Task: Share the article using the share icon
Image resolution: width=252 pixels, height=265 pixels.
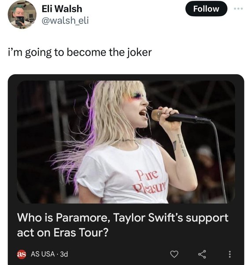Action: pyautogui.click(x=202, y=254)
